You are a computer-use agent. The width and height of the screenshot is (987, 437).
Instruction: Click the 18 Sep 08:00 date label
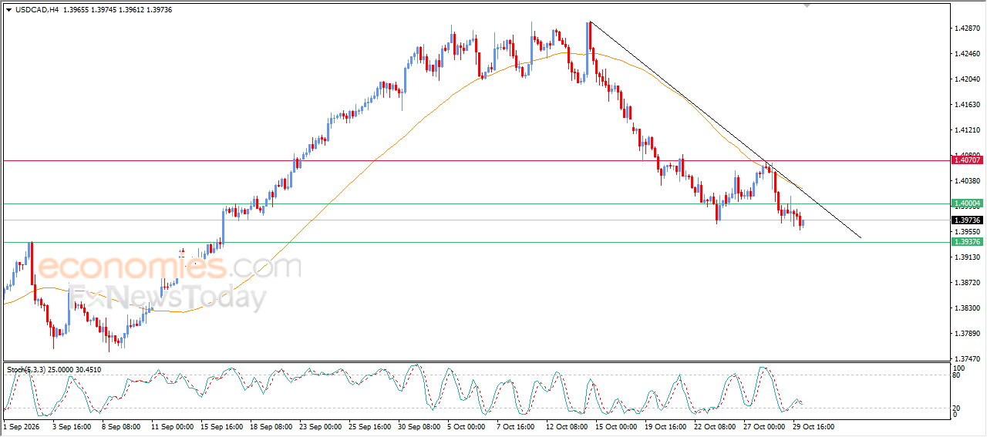271,426
